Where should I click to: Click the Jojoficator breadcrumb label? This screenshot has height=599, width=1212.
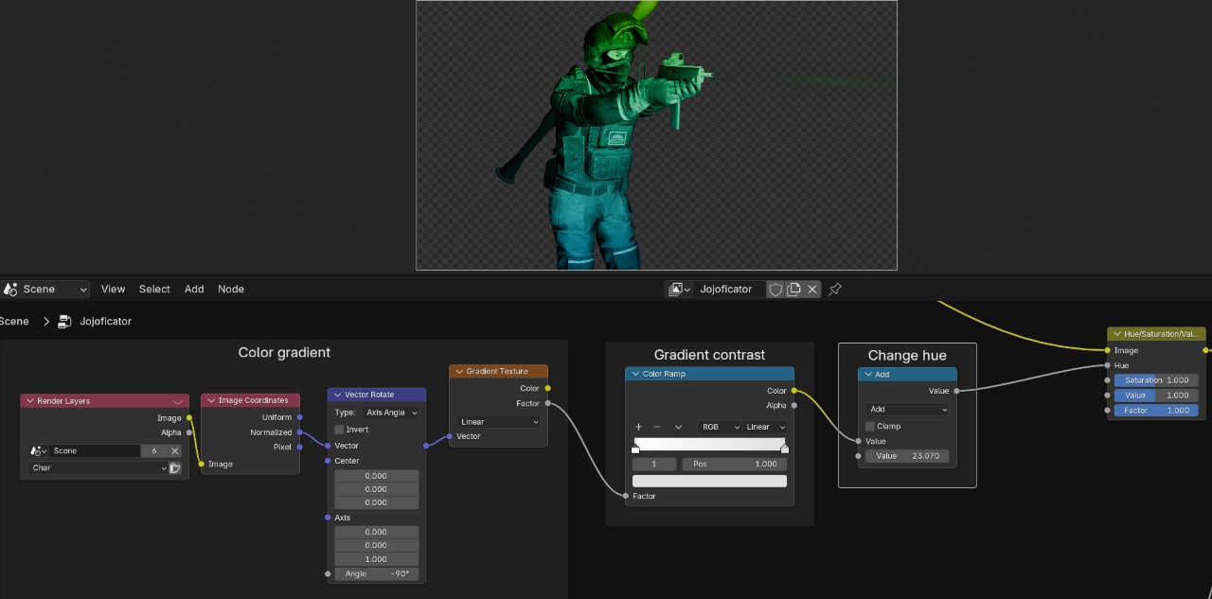[x=105, y=322]
